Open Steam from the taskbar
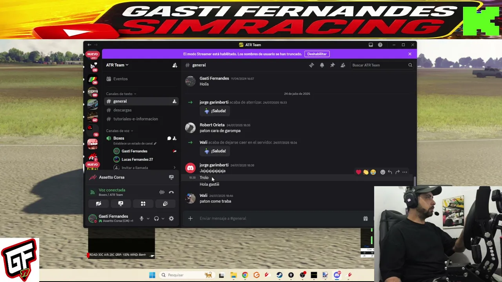 (x=280, y=275)
